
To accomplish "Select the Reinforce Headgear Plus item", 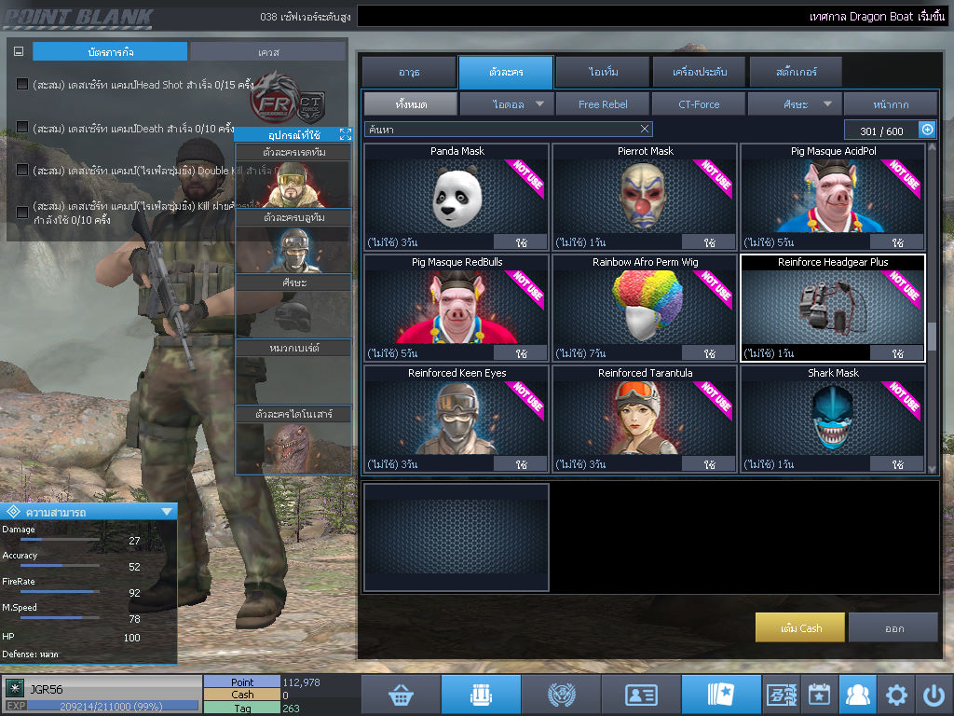I will click(833, 308).
